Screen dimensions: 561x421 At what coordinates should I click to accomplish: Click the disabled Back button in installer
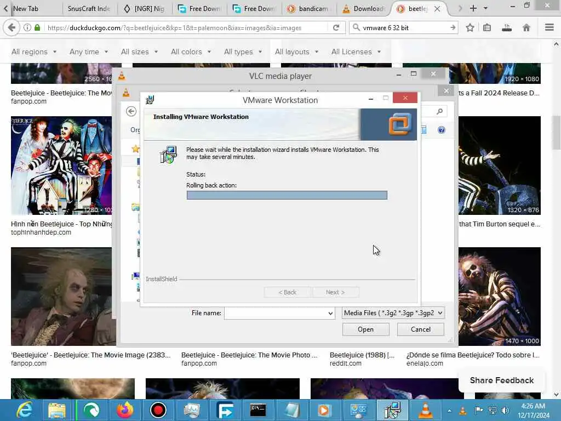click(x=288, y=292)
